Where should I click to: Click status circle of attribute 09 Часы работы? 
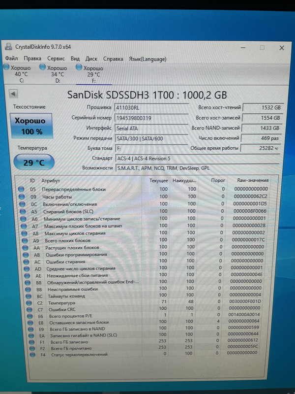tap(22, 197)
